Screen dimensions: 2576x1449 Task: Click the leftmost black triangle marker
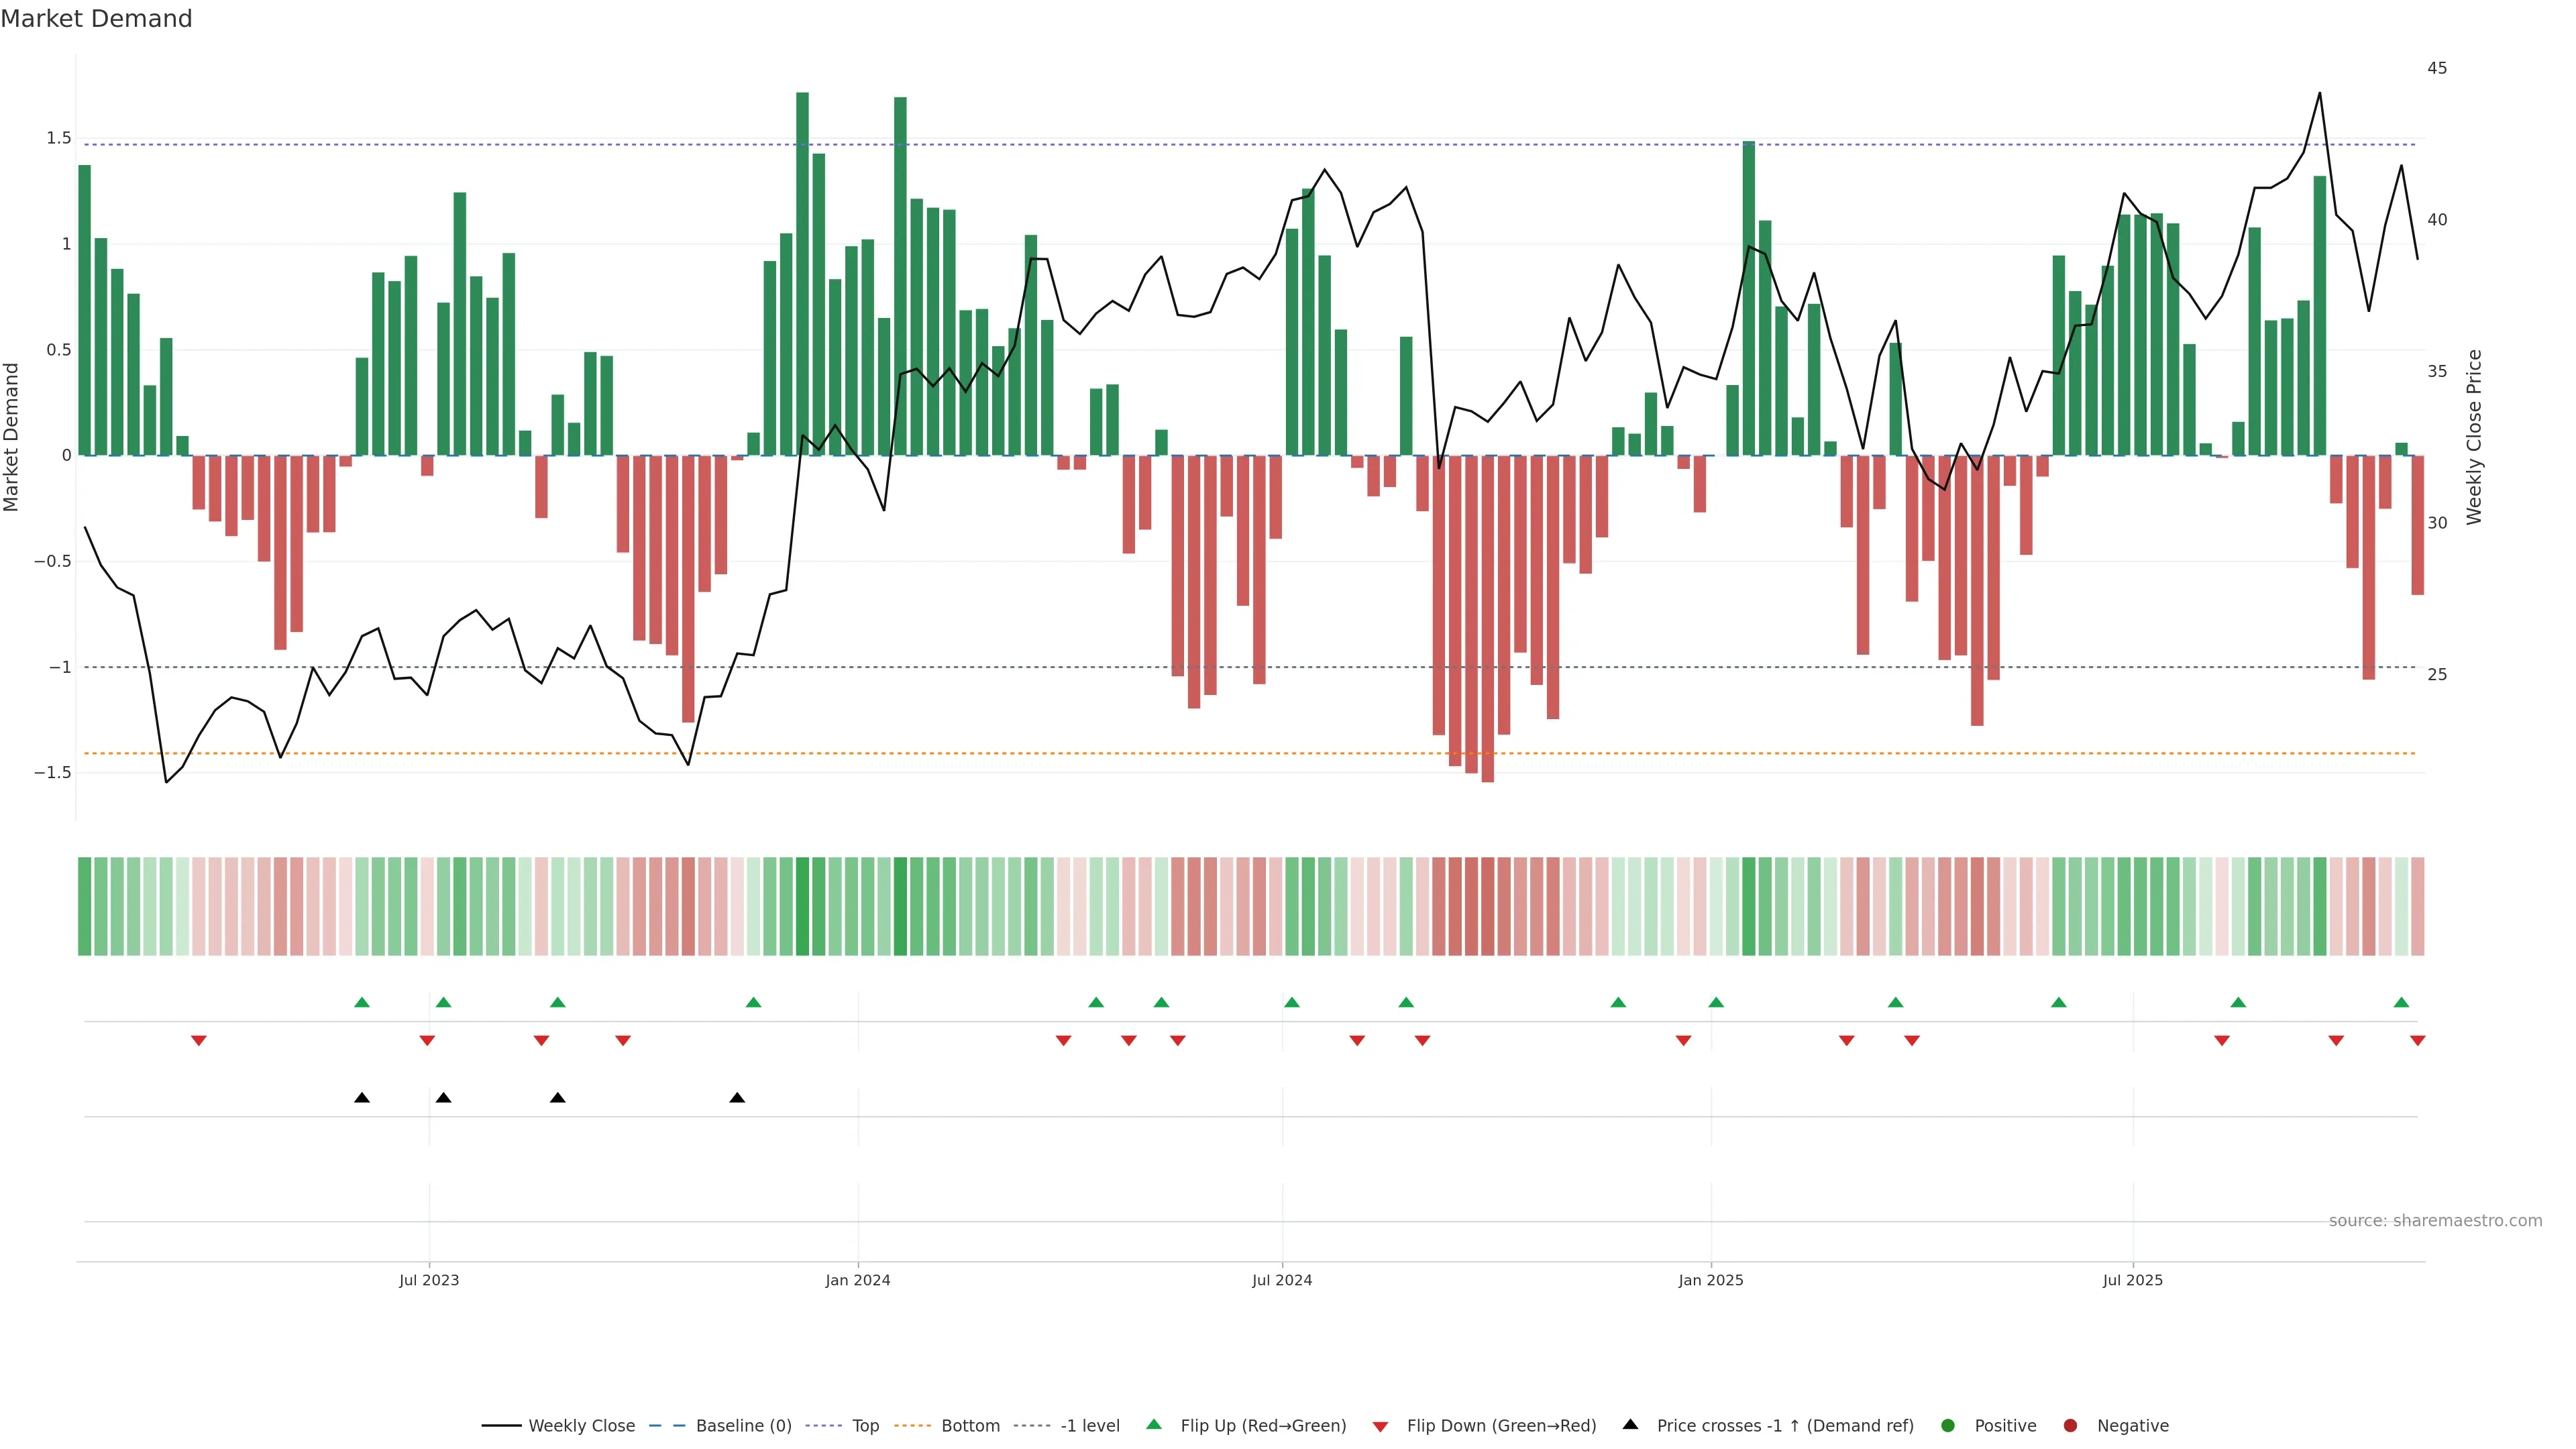[x=362, y=1098]
